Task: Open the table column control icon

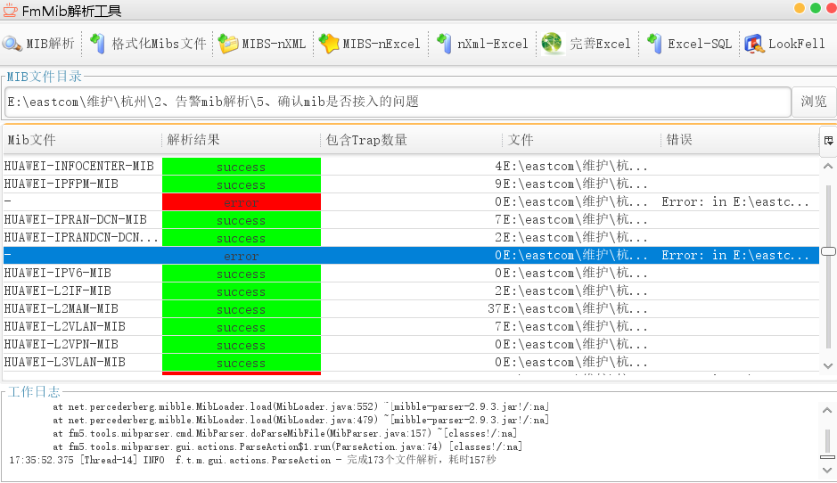Action: [828, 141]
